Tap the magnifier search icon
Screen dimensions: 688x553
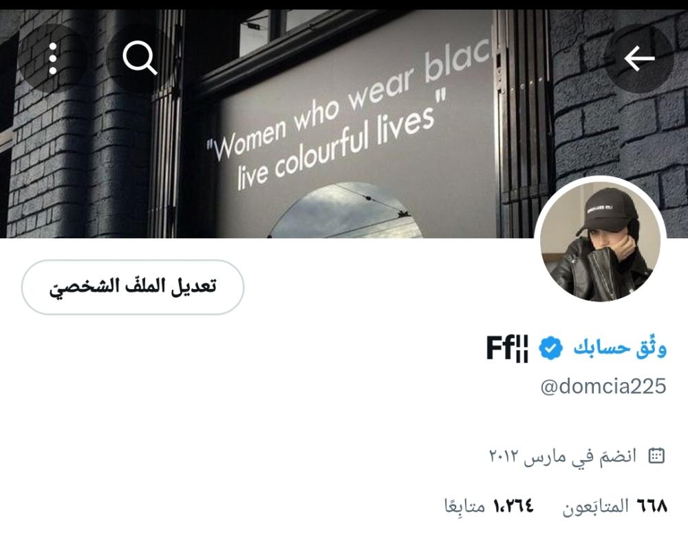(x=140, y=58)
